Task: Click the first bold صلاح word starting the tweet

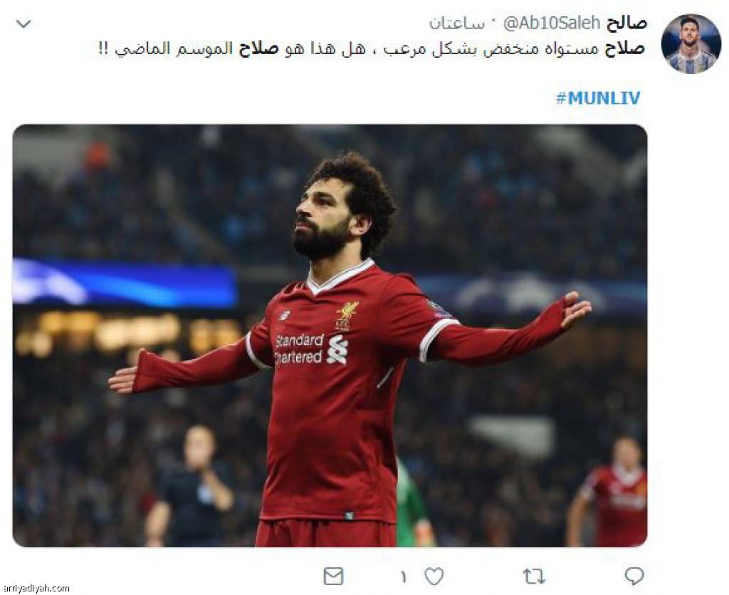Action: tap(624, 48)
